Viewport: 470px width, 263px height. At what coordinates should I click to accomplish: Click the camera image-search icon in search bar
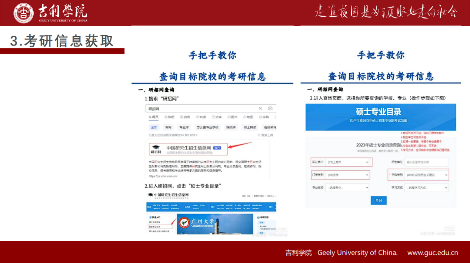click(270, 108)
